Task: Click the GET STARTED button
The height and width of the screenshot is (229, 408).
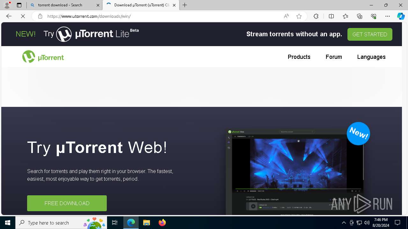Action: coord(370,34)
